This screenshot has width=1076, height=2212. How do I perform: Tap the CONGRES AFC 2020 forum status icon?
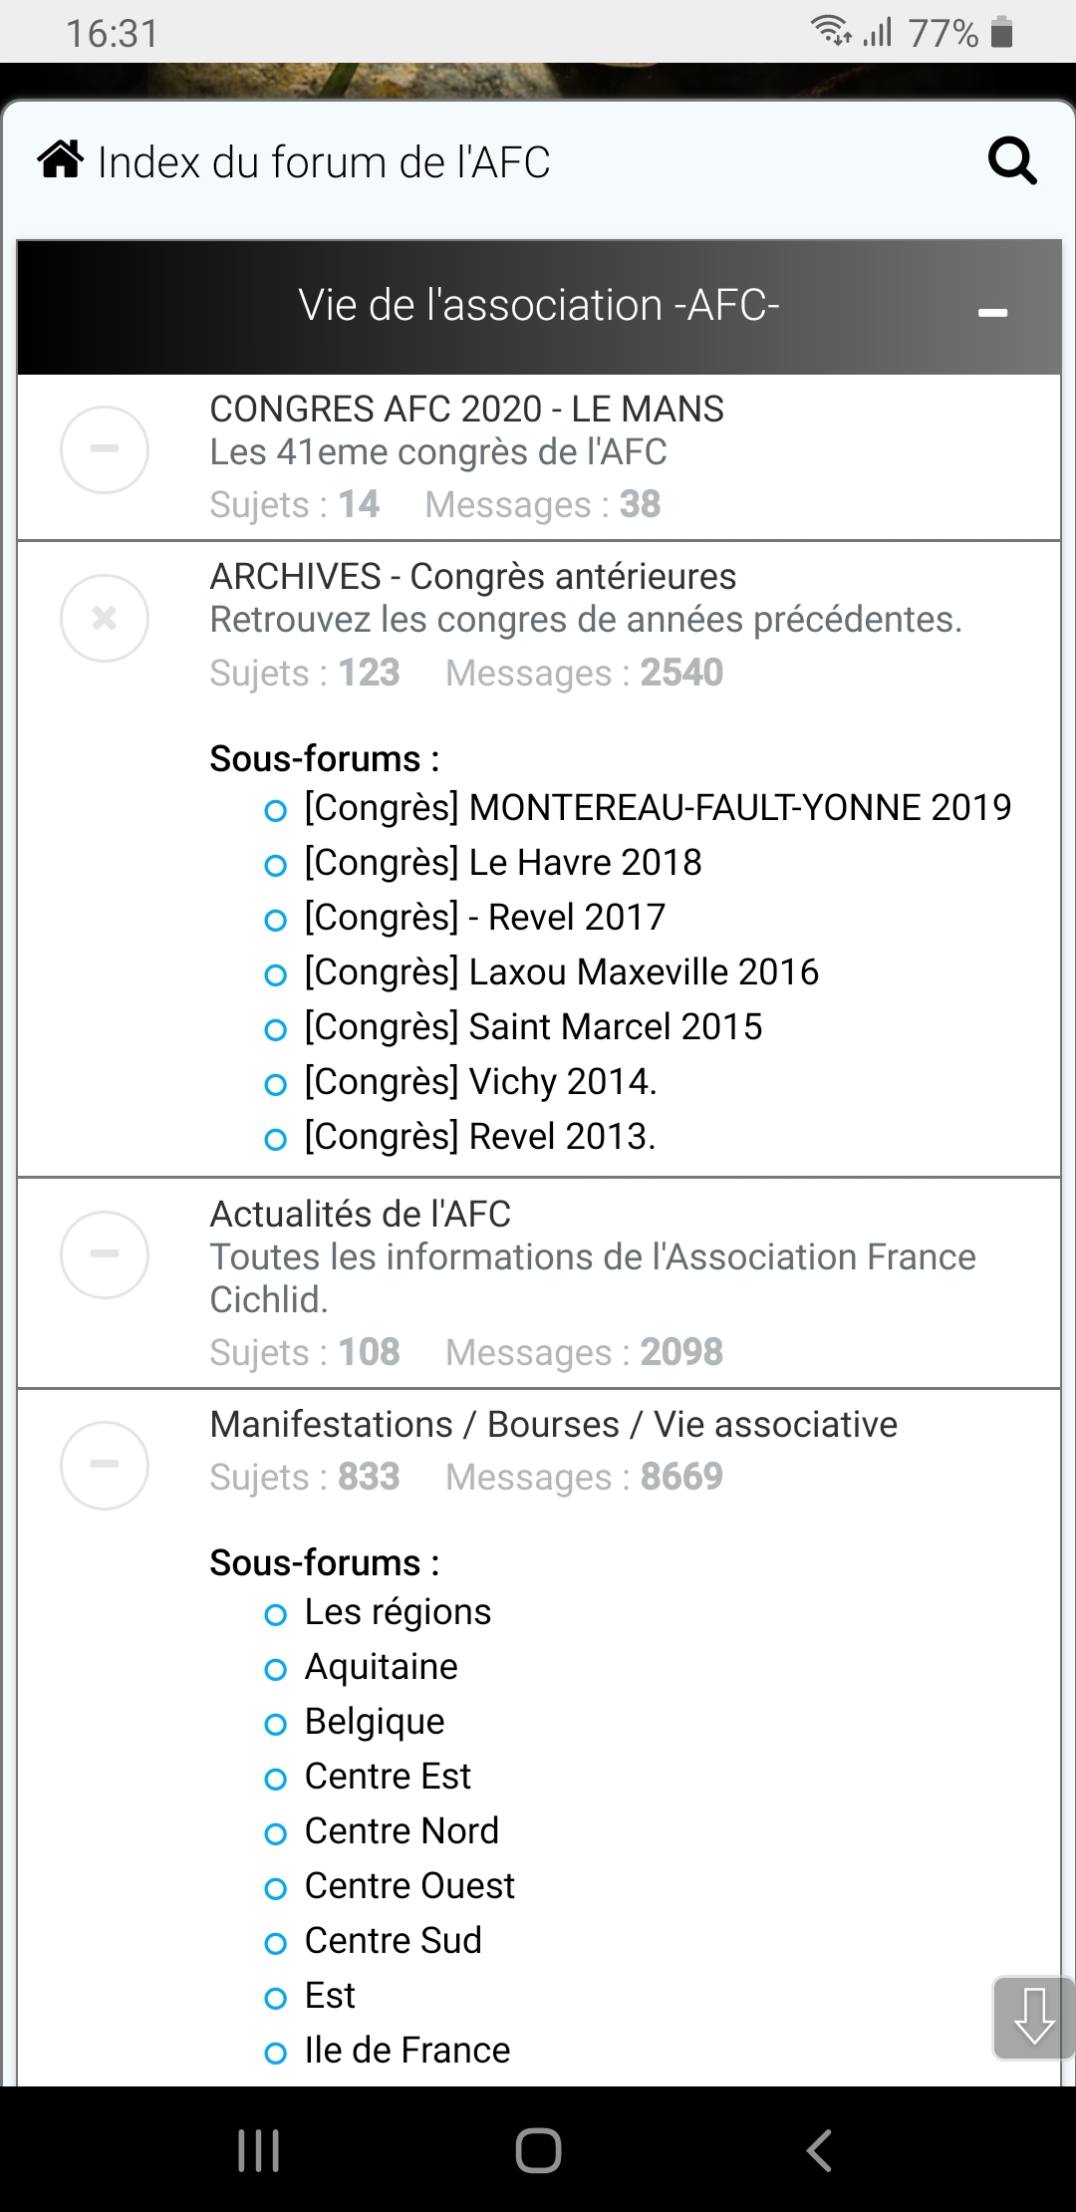[x=105, y=449]
